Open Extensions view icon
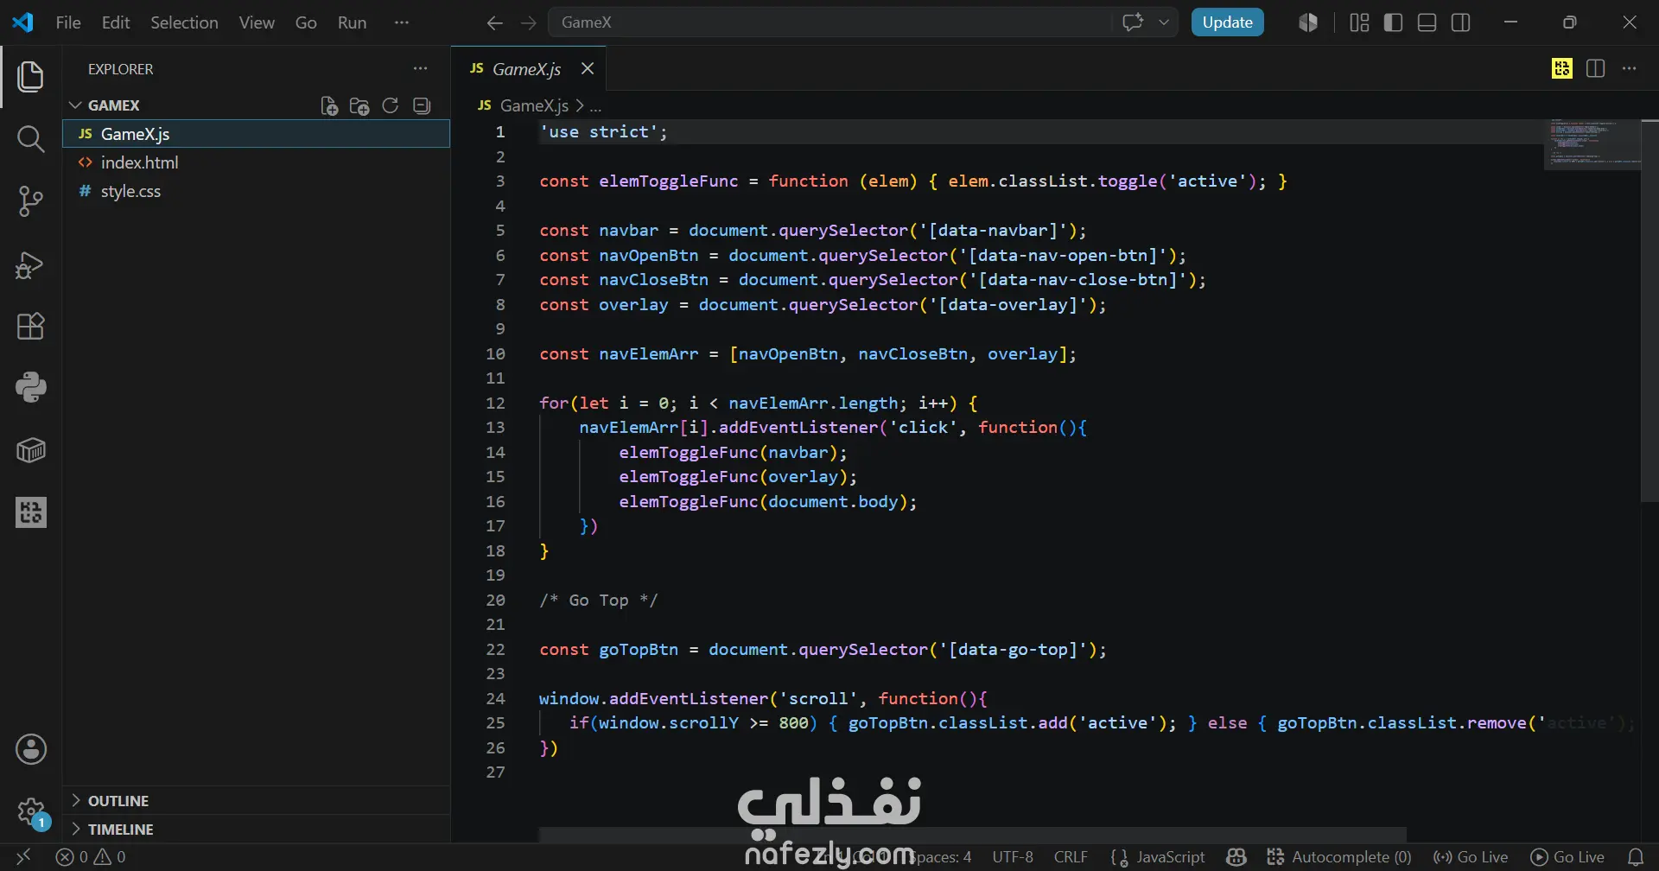Screen dimensions: 1659x871 coord(31,326)
